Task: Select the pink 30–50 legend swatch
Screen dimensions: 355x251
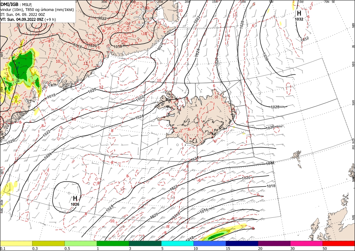Action: point(307,243)
